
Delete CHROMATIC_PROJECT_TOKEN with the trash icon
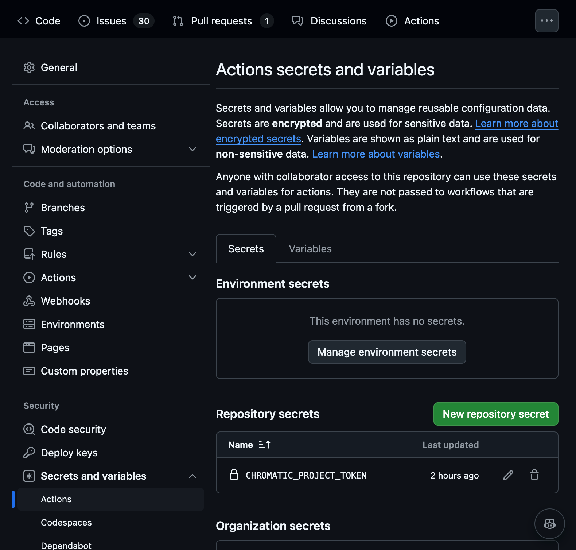pos(534,475)
